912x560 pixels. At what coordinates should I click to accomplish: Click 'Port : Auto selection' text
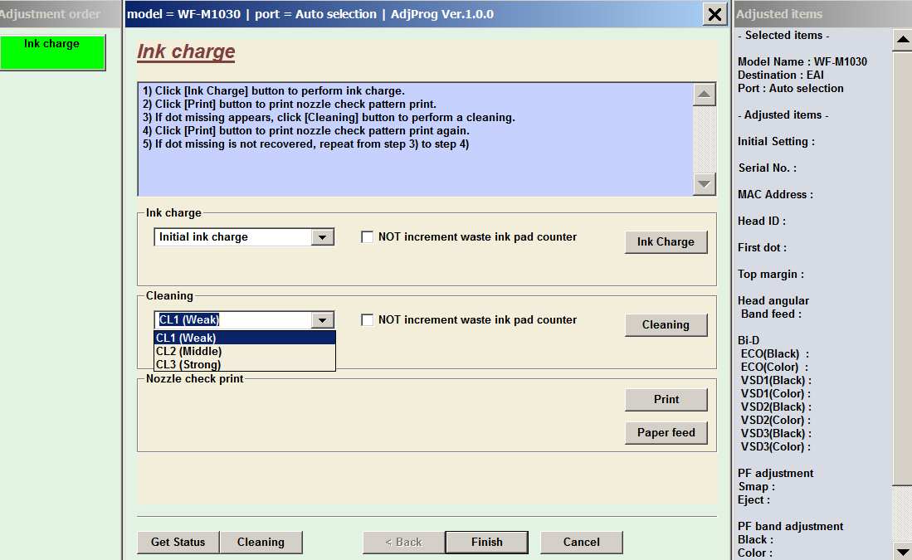(791, 89)
